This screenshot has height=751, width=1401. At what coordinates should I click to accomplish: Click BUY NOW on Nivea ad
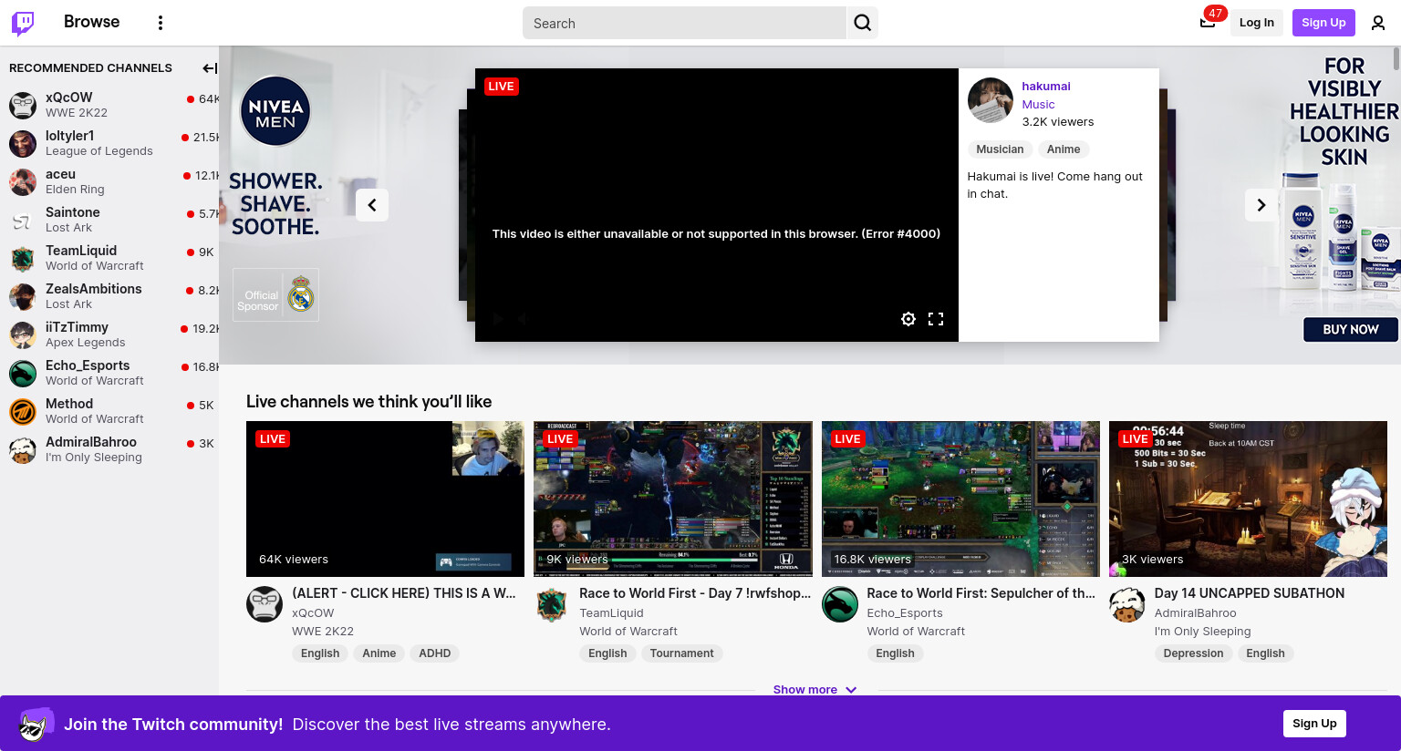[x=1351, y=329]
